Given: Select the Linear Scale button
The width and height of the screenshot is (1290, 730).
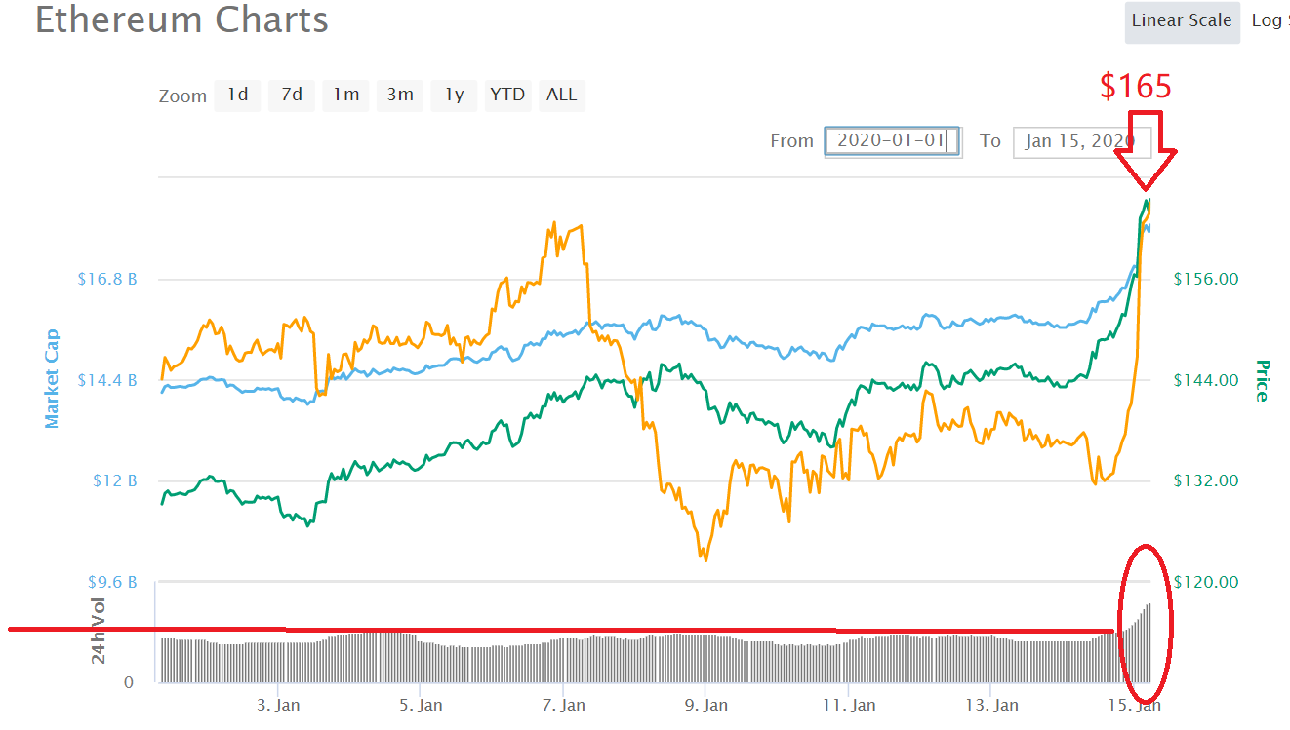Looking at the screenshot, I should point(1182,21).
